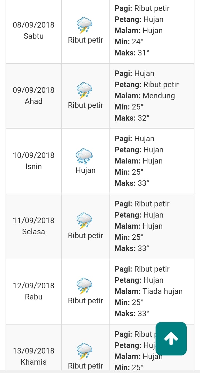The image size is (200, 373).
Task: Click the Hujan label under Isnin's icon
Action: [86, 170]
